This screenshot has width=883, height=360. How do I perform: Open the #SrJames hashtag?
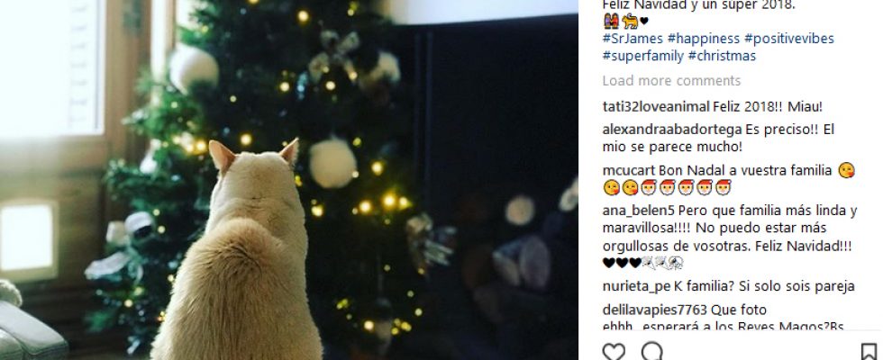point(632,39)
